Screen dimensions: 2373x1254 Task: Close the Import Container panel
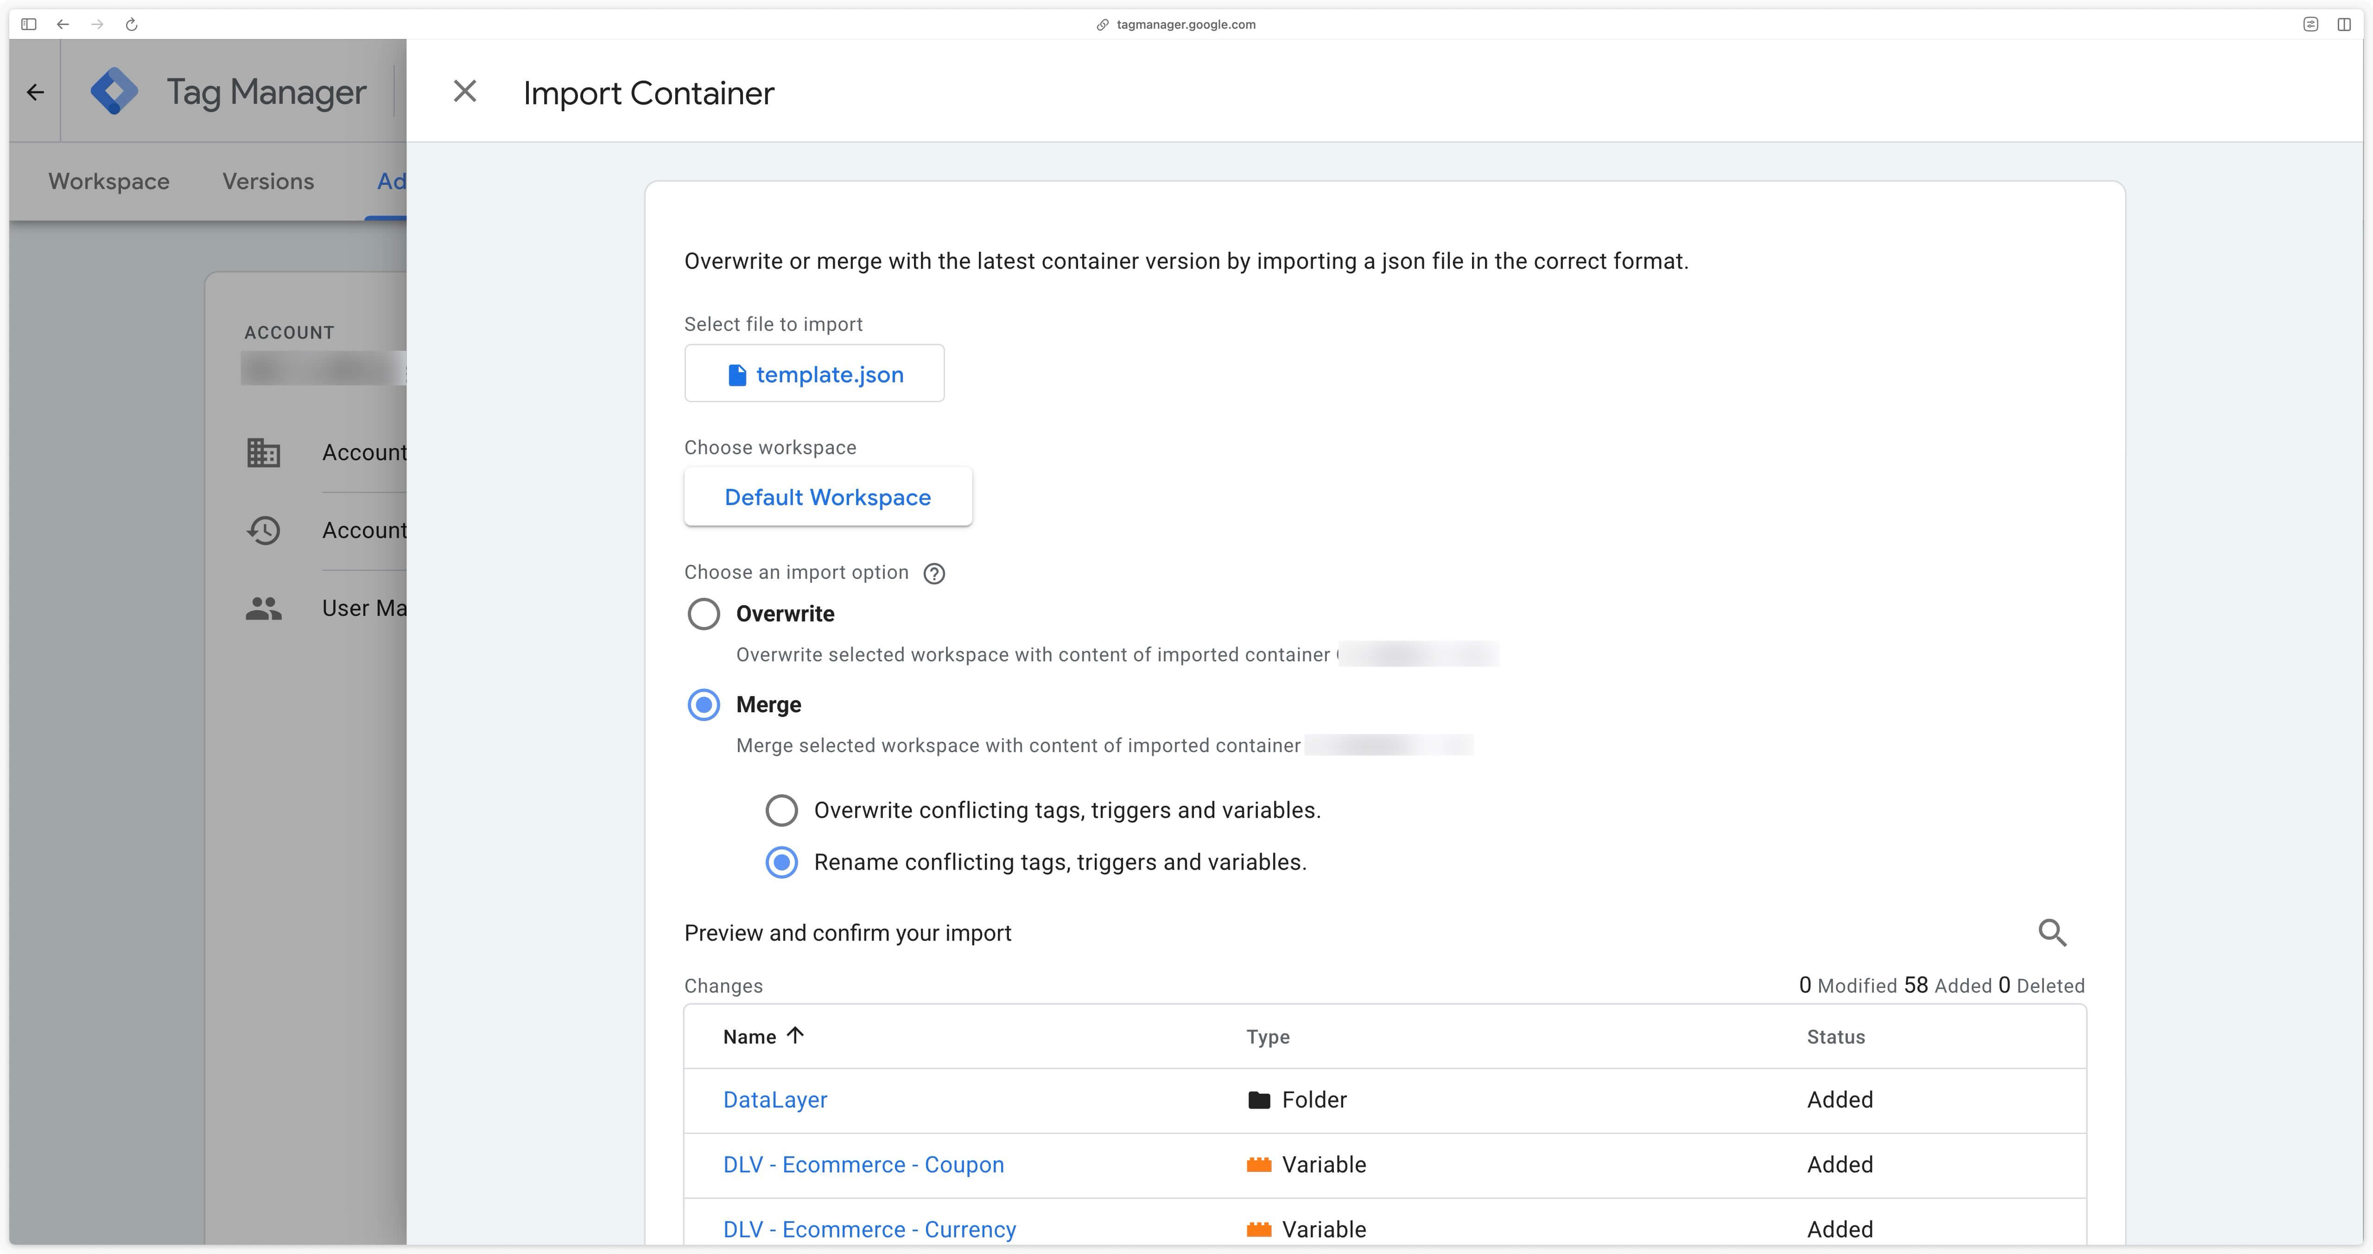(x=465, y=91)
